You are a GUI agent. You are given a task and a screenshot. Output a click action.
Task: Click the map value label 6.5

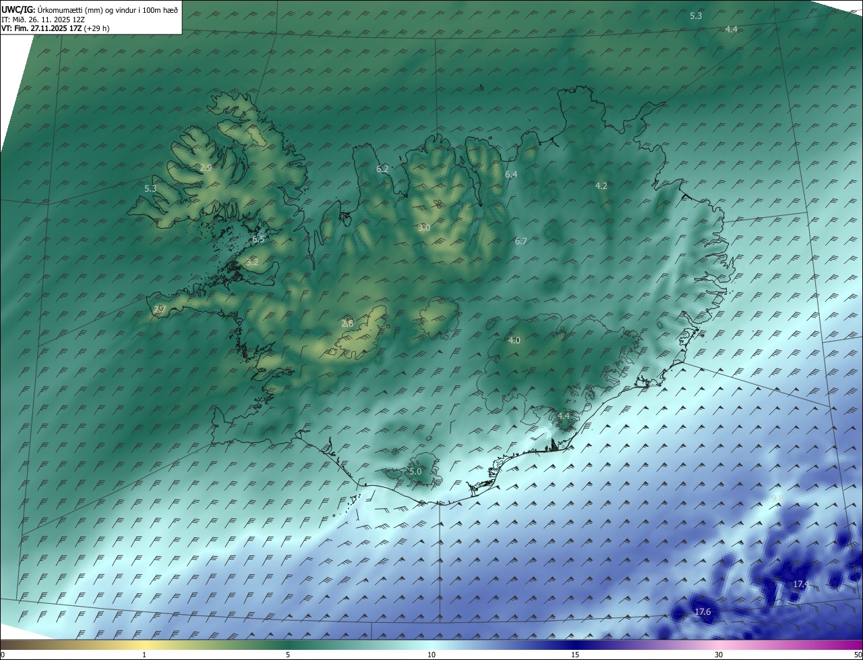[259, 239]
